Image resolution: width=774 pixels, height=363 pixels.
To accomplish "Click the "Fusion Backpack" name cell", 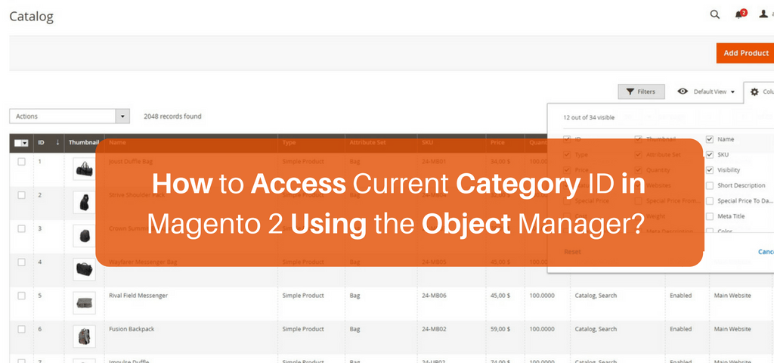I will (132, 329).
